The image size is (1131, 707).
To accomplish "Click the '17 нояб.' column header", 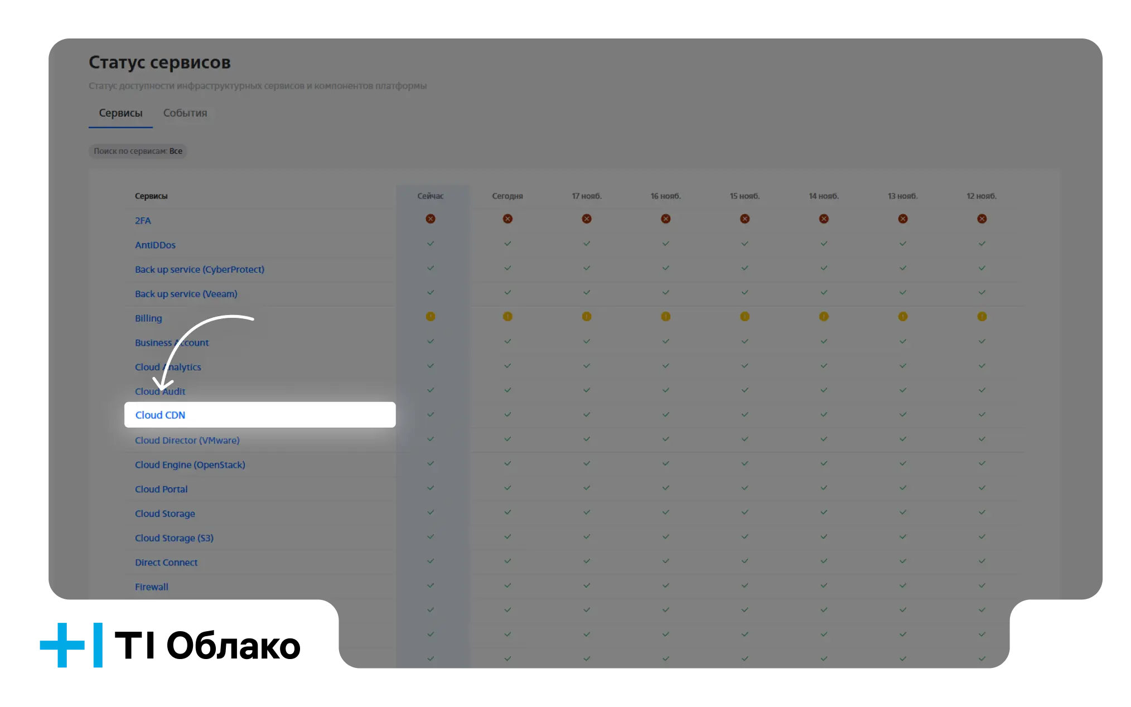I will pos(587,196).
